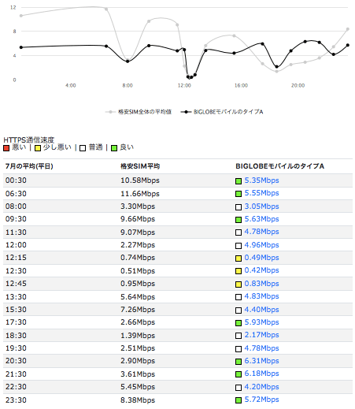
Task: Click the 5.72Mbps link at 23:30
Action: pyautogui.click(x=261, y=400)
